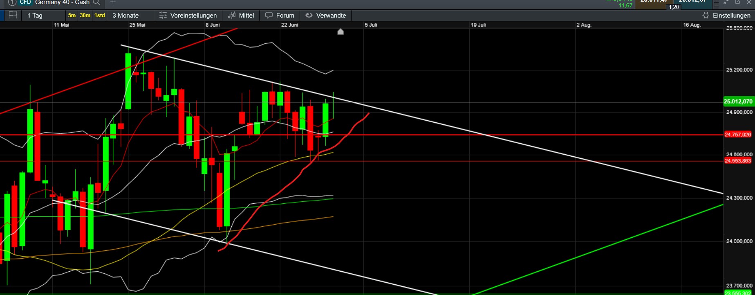Open Voreinstellungen presets
Image resolution: width=755 pixels, height=295 pixels.
point(188,16)
